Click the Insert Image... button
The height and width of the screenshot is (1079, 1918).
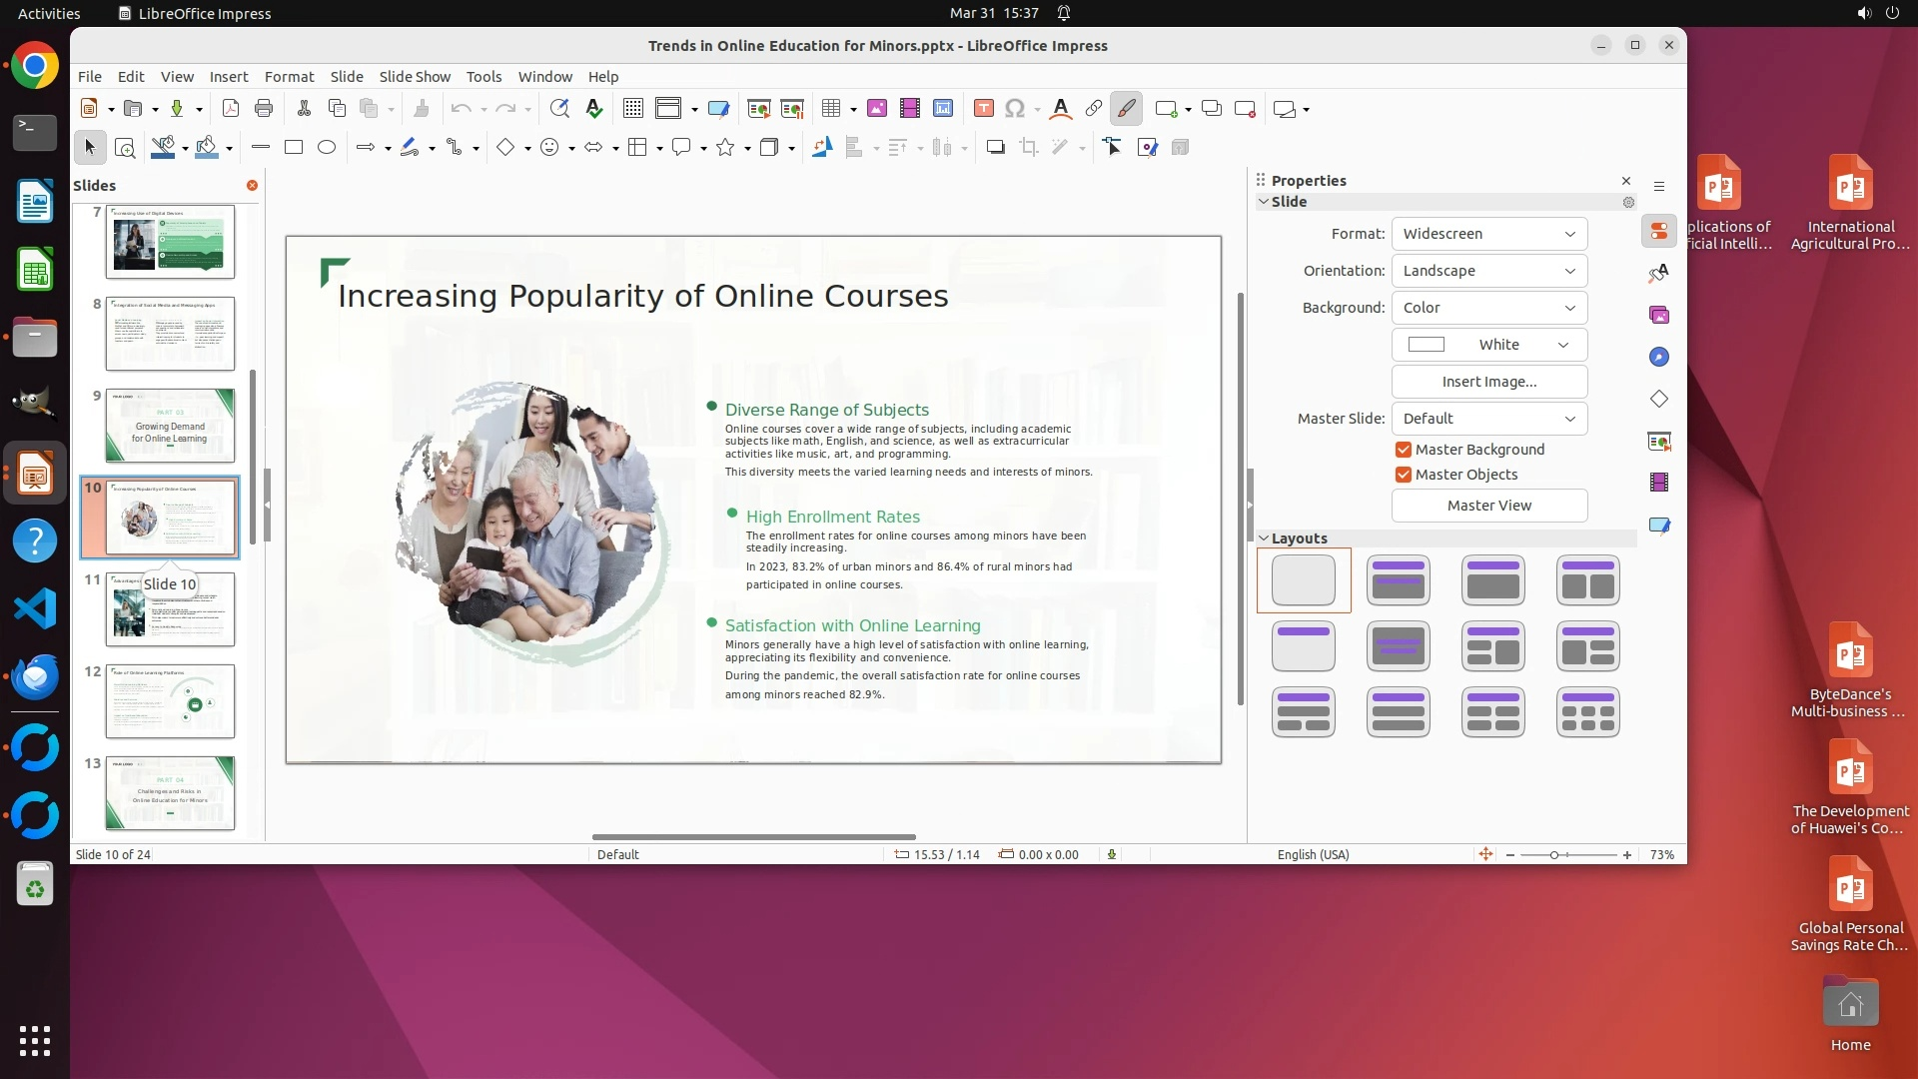point(1488,382)
